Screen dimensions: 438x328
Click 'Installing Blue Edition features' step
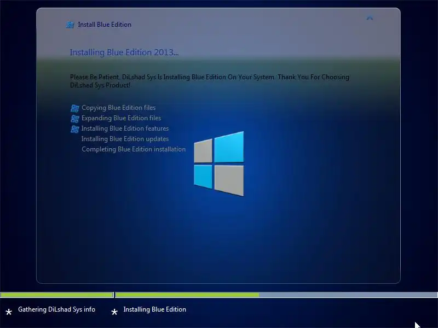coord(125,128)
